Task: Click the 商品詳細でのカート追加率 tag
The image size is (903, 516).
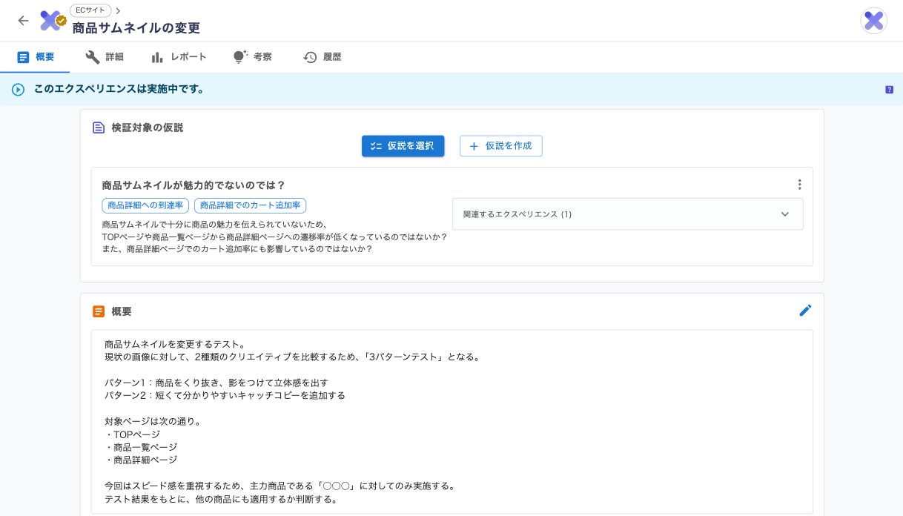Action: [250, 205]
